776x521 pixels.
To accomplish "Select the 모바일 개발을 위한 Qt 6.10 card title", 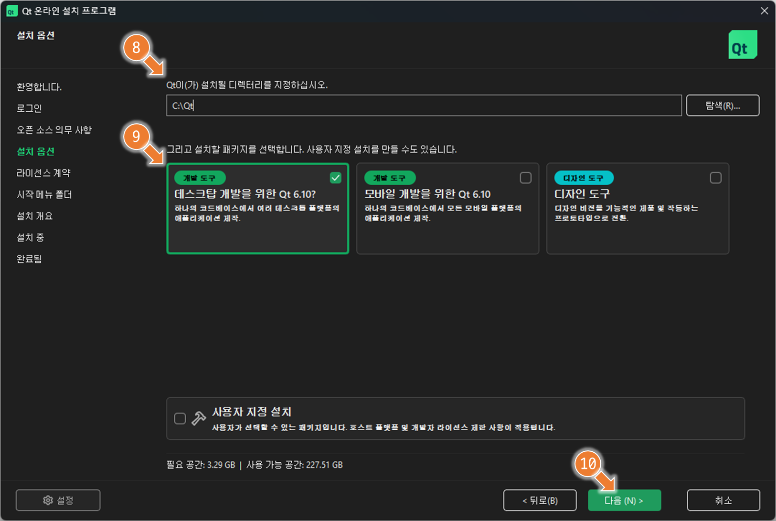I will point(427,194).
